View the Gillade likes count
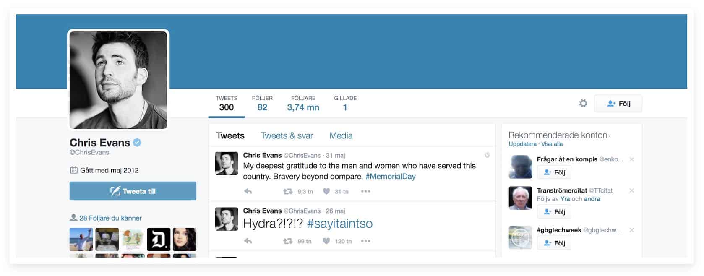This screenshot has width=704, height=276. pos(345,103)
